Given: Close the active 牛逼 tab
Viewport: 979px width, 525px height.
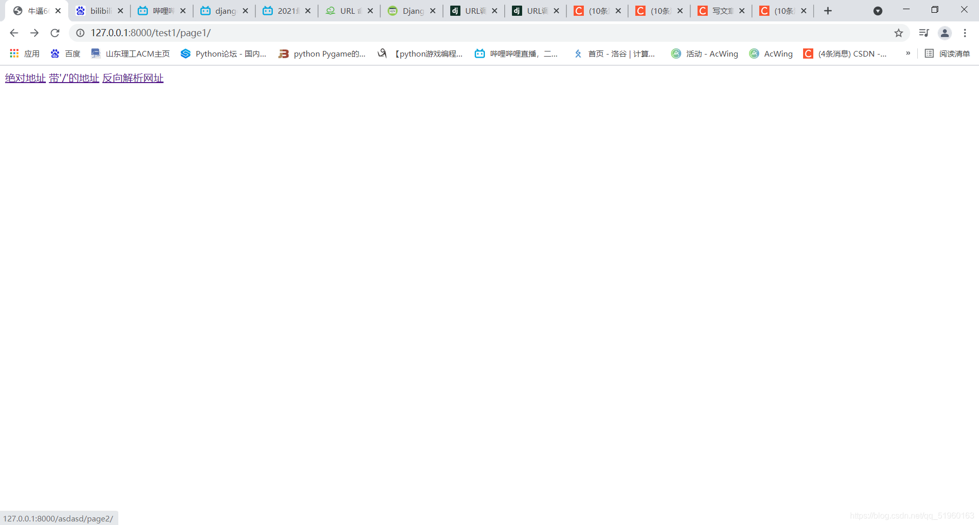Looking at the screenshot, I should [x=58, y=11].
